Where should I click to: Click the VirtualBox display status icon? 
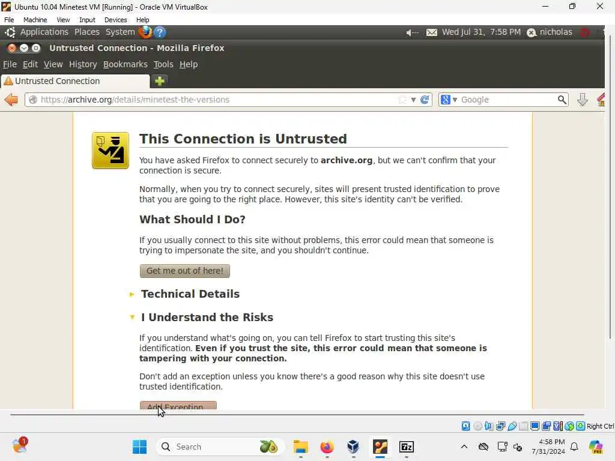535,426
